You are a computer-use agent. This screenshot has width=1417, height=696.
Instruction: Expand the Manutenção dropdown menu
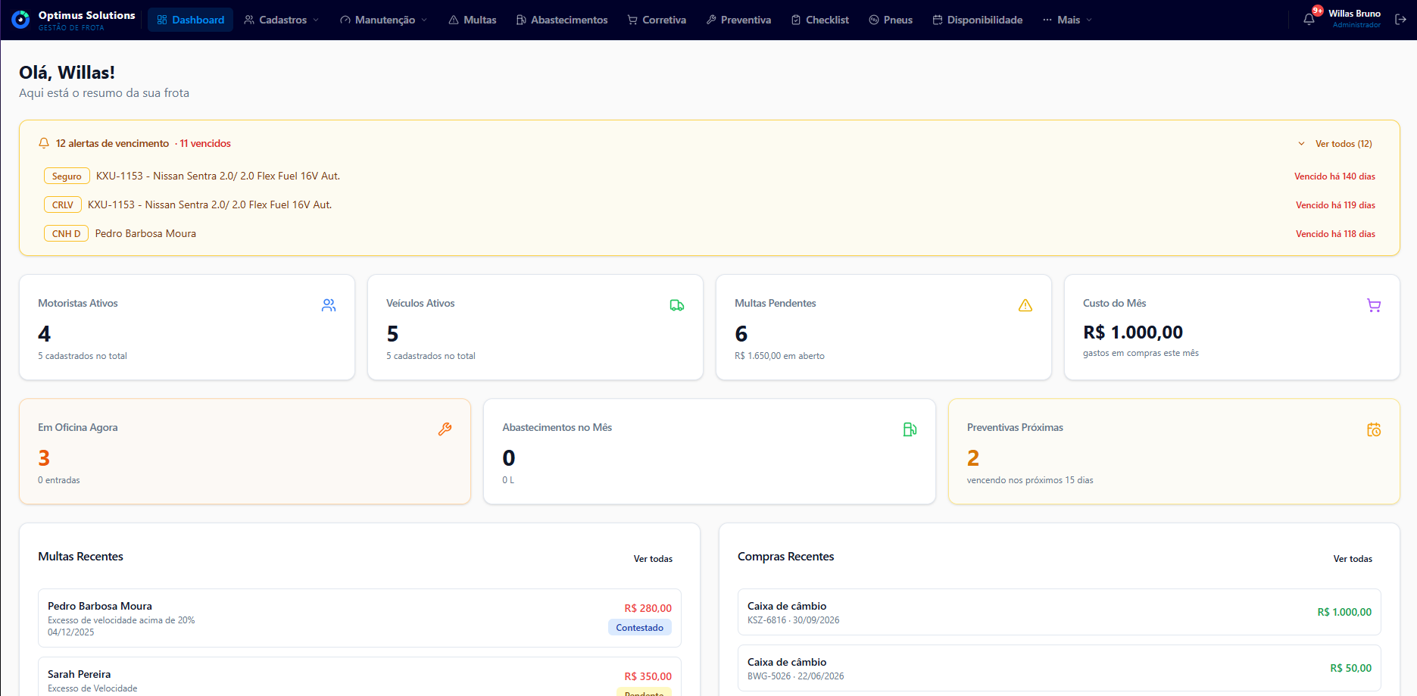[384, 20]
